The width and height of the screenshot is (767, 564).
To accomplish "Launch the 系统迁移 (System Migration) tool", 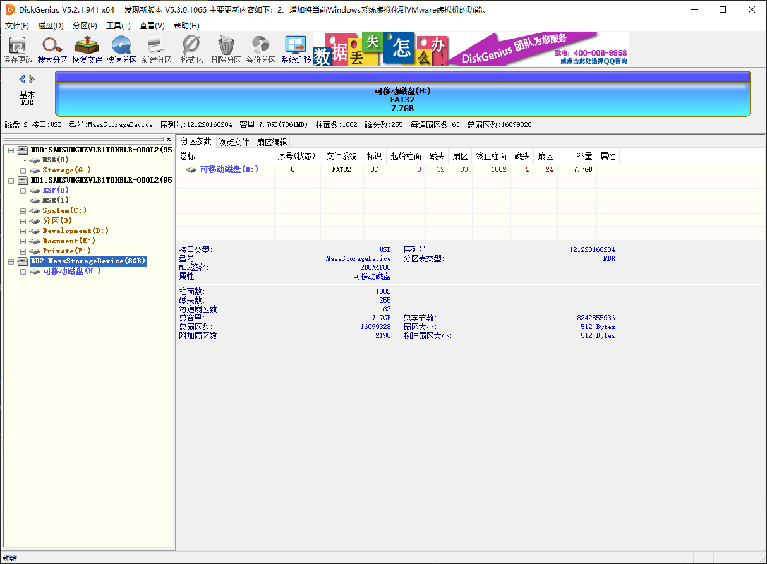I will click(x=296, y=49).
